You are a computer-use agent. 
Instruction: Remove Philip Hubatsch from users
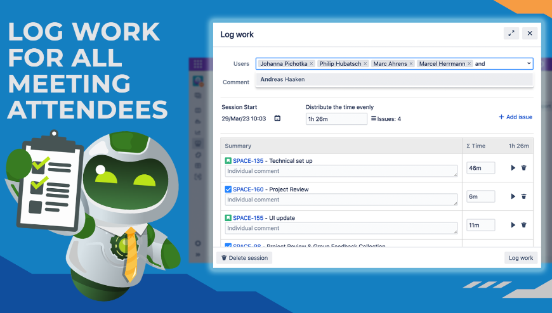click(365, 63)
